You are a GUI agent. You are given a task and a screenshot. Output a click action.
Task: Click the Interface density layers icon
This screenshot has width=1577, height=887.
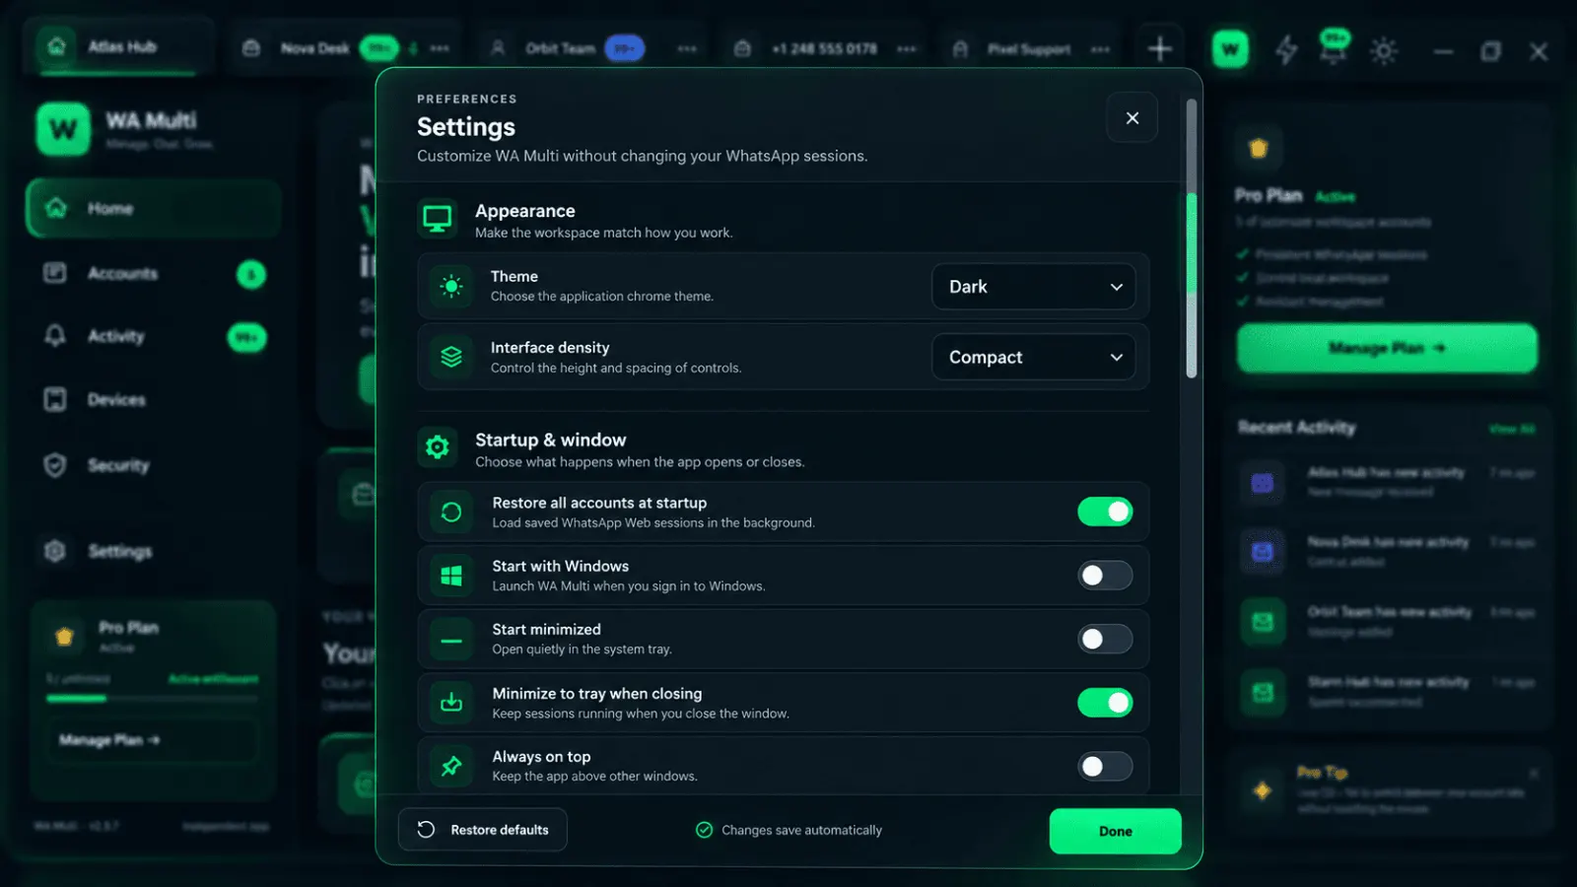pyautogui.click(x=451, y=358)
